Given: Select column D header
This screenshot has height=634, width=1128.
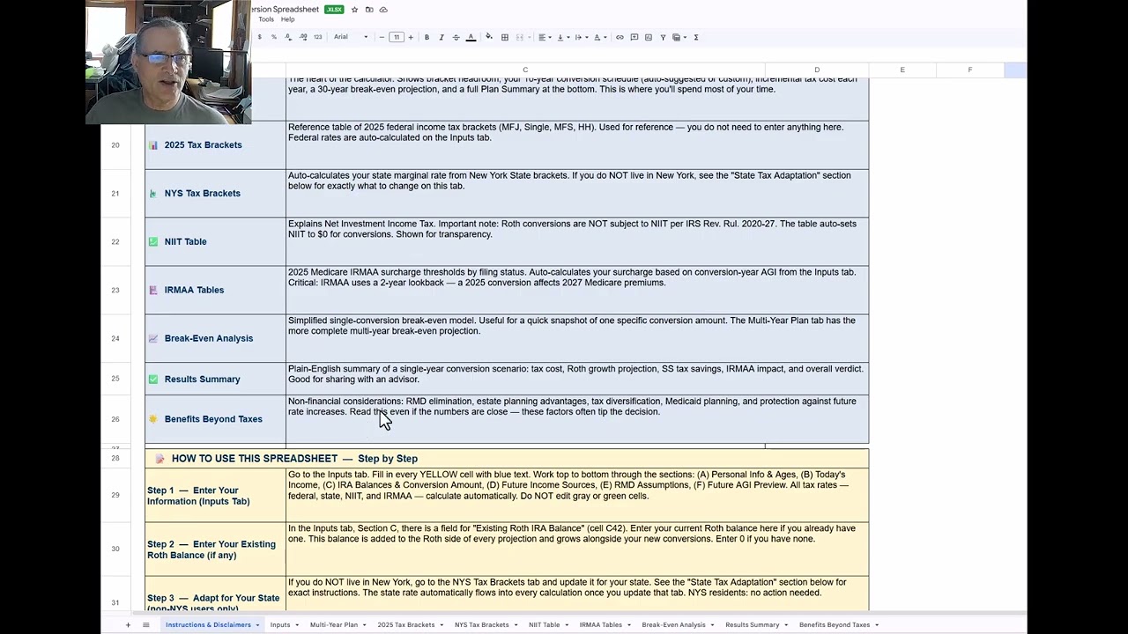Looking at the screenshot, I should [817, 70].
